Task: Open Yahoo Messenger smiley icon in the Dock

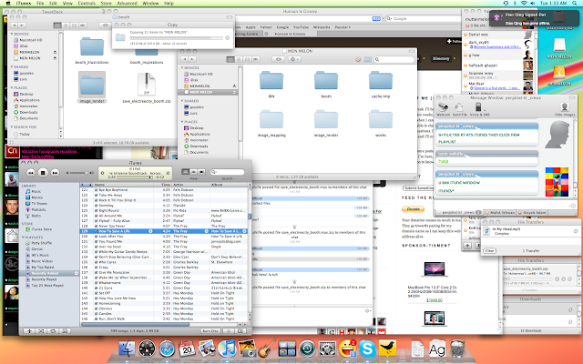Action: (347, 349)
